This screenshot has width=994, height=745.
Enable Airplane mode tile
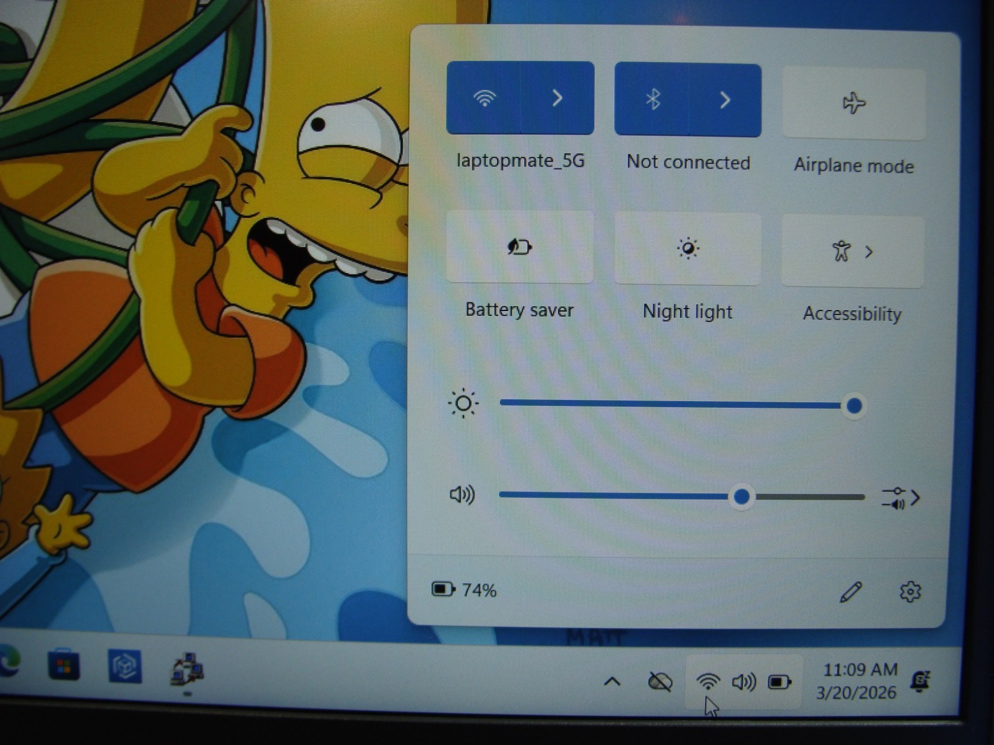[x=854, y=103]
